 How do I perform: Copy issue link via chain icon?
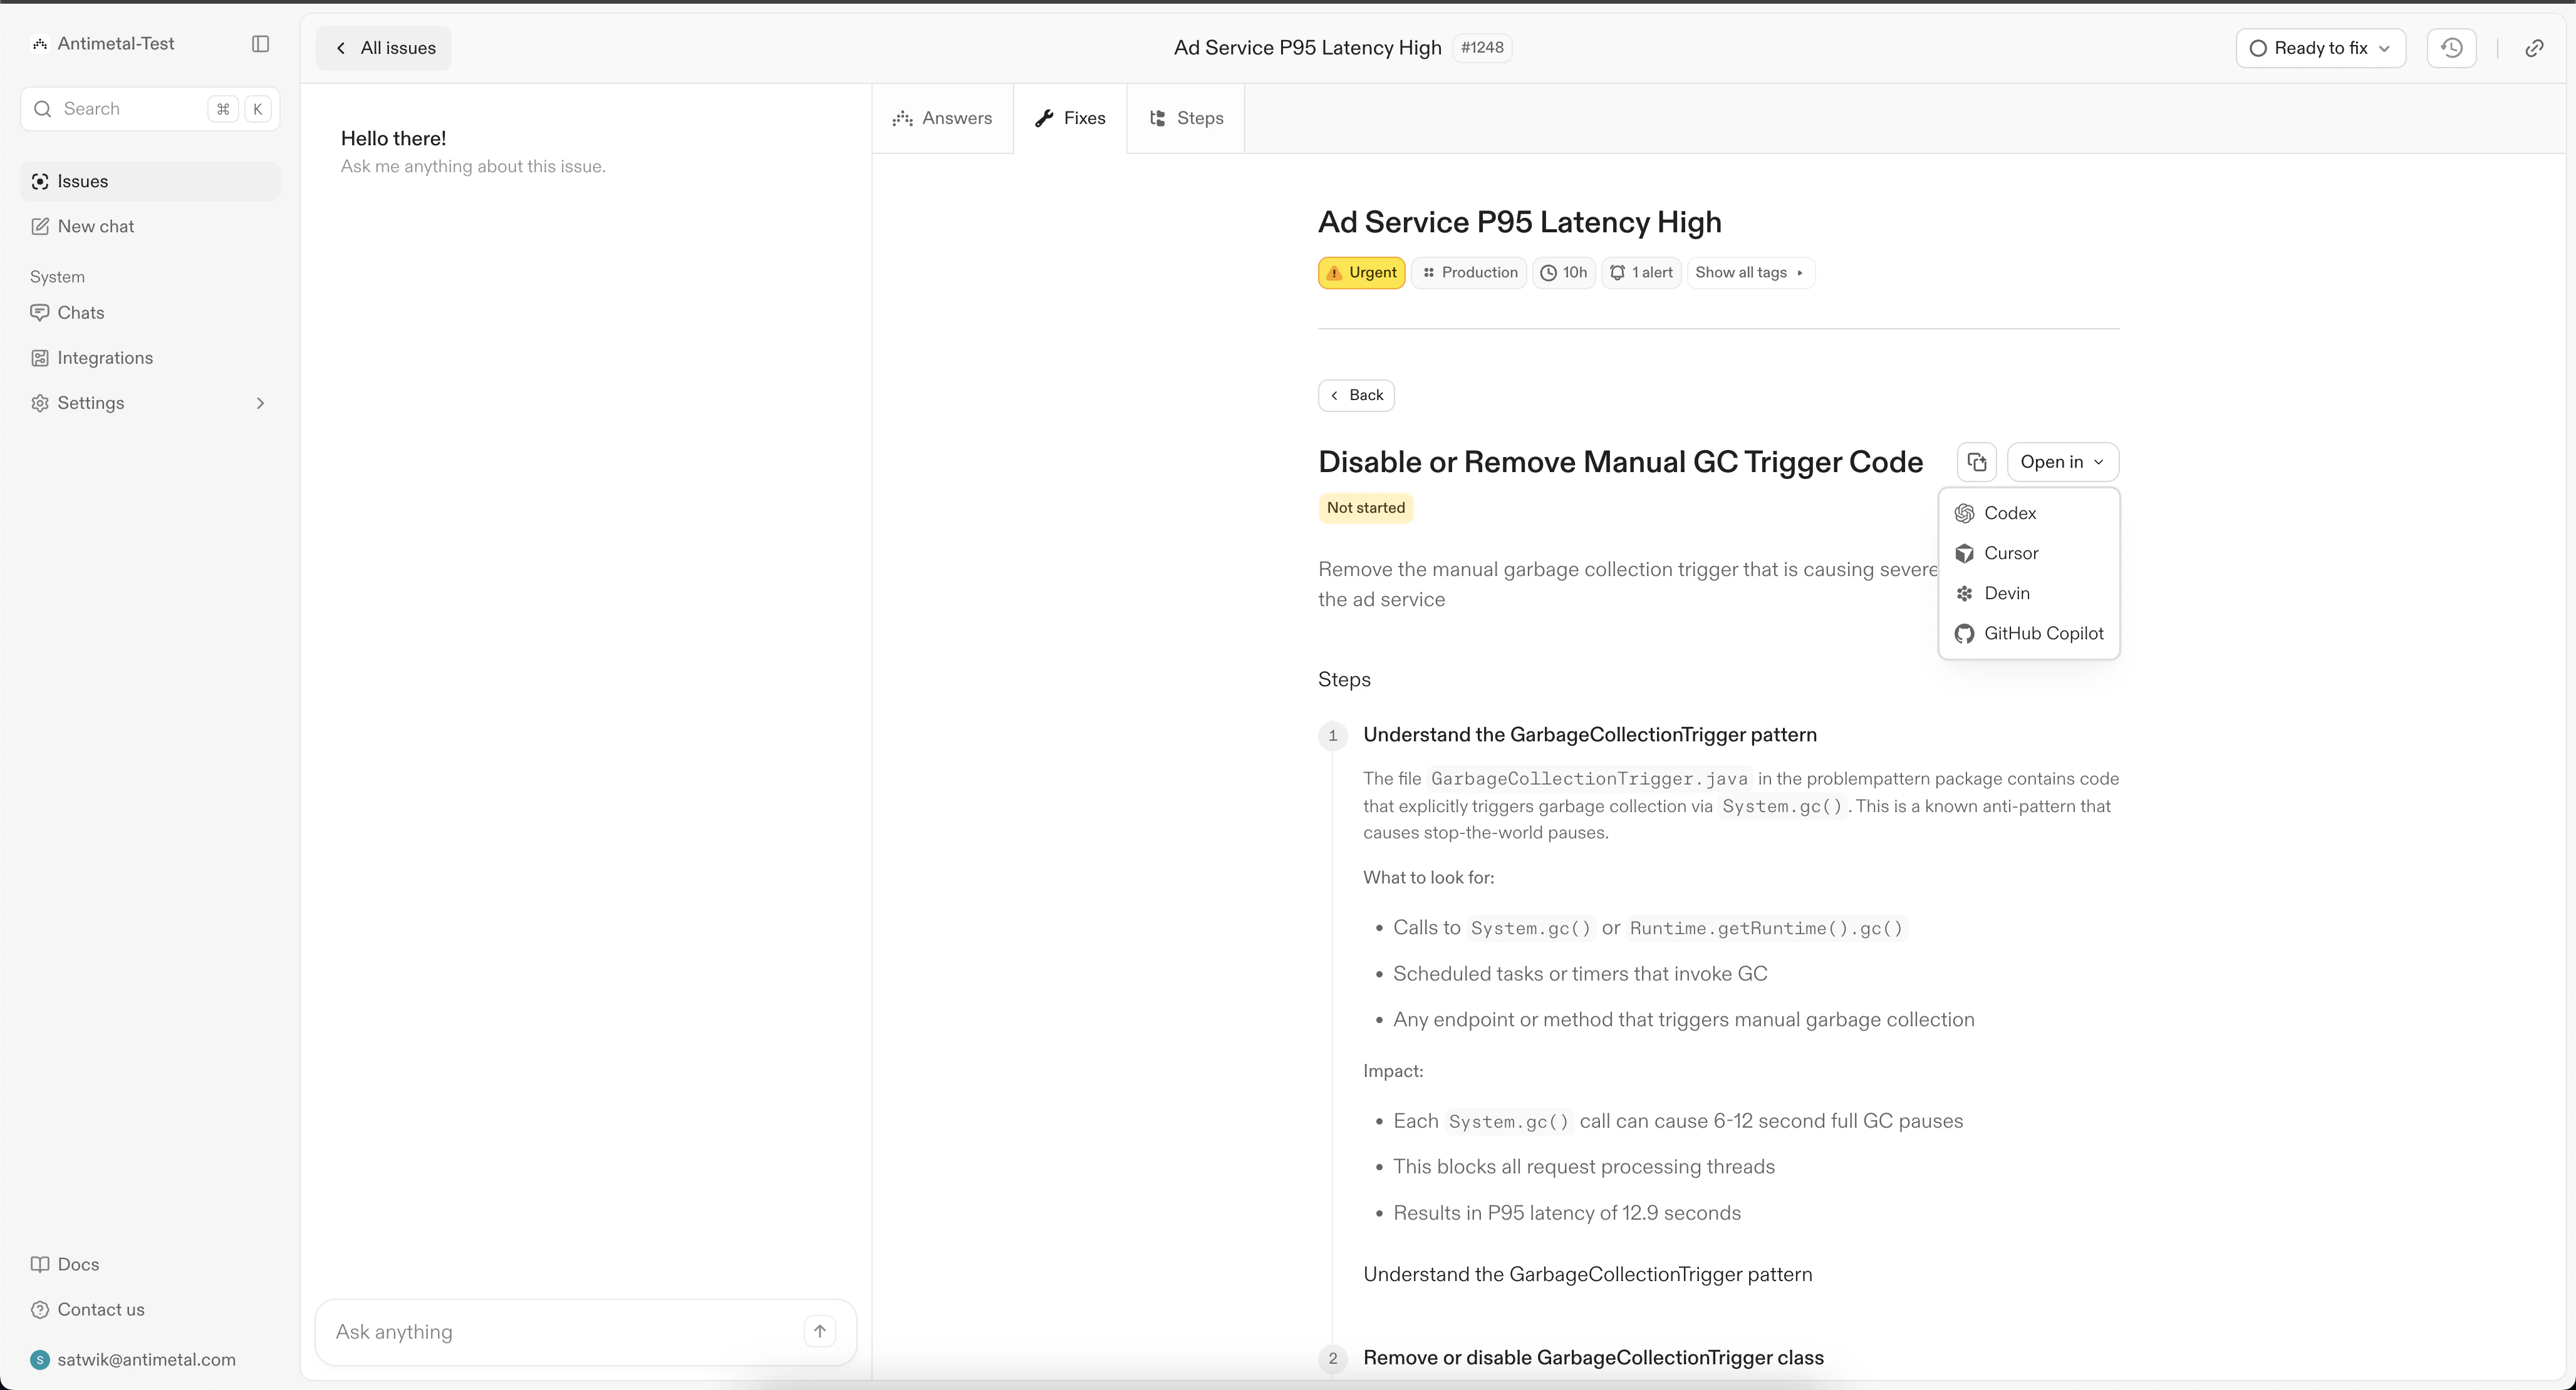point(2533,48)
